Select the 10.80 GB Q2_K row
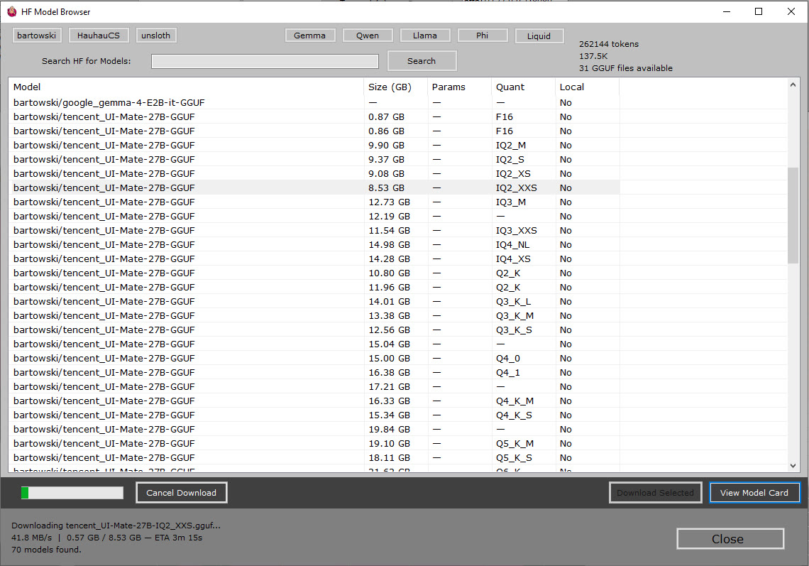This screenshot has height=566, width=809. (314, 273)
